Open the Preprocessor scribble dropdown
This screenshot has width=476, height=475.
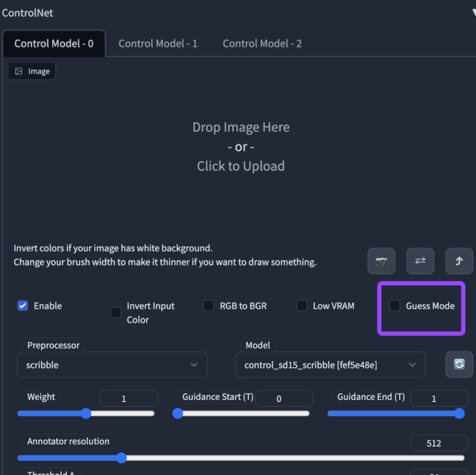coord(112,365)
